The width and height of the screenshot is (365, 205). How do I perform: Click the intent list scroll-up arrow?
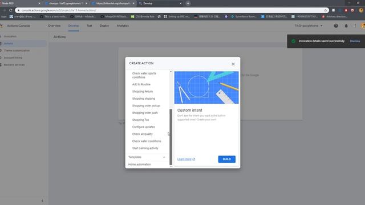[x=171, y=72]
